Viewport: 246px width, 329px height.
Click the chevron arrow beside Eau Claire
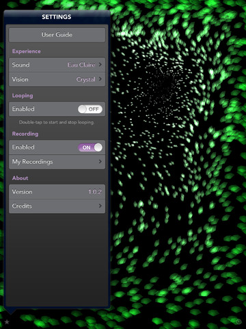click(100, 64)
